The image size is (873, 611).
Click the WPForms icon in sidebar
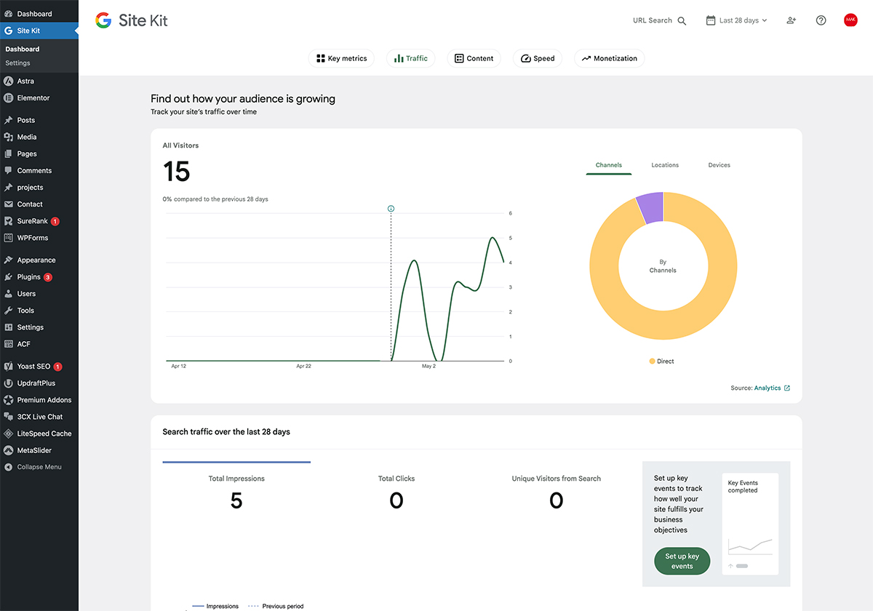coord(9,238)
